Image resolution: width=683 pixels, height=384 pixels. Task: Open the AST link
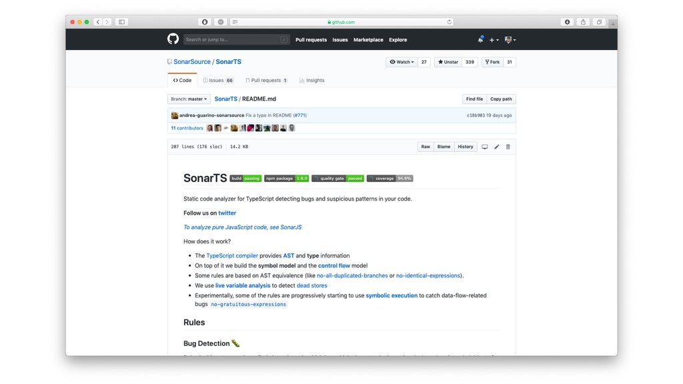point(289,255)
